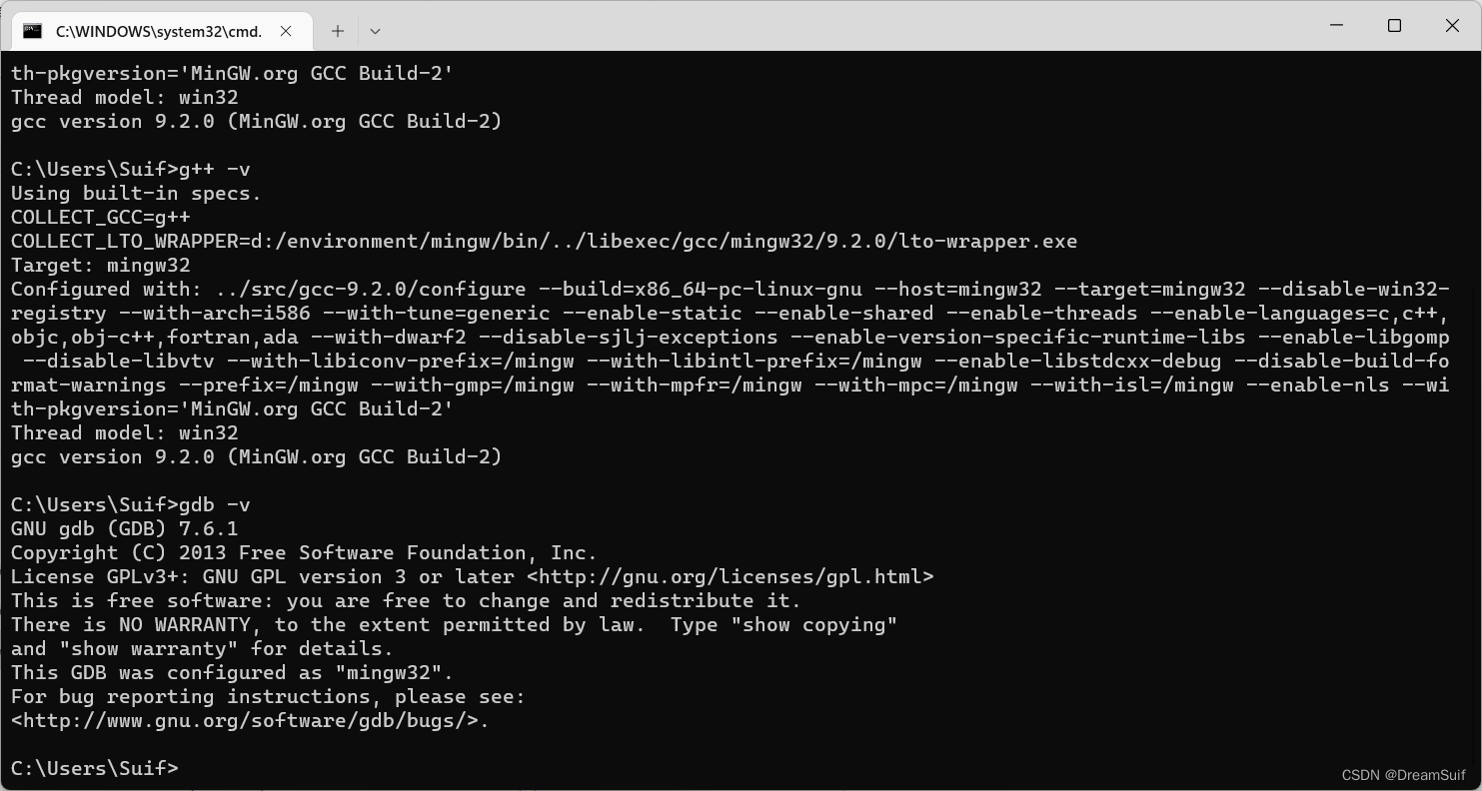Maximize the terminal window
The width and height of the screenshot is (1482, 791).
(1394, 26)
